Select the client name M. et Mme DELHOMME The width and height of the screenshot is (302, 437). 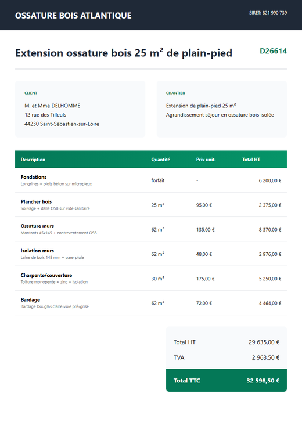[x=52, y=106]
